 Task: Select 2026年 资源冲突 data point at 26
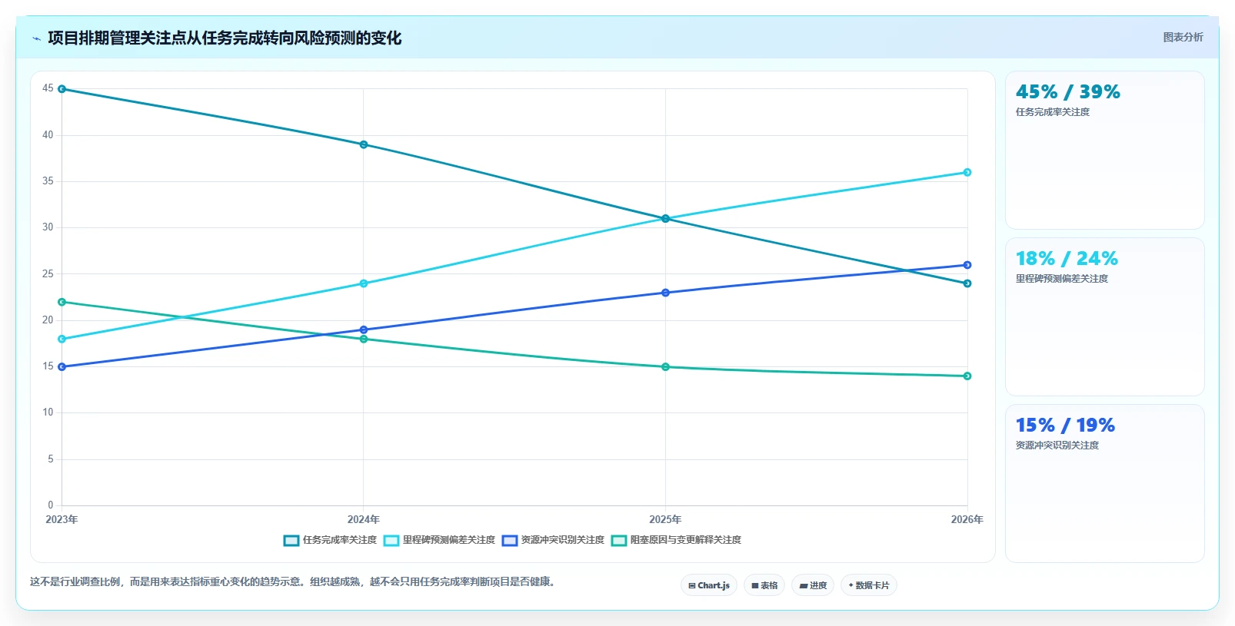[x=967, y=265]
